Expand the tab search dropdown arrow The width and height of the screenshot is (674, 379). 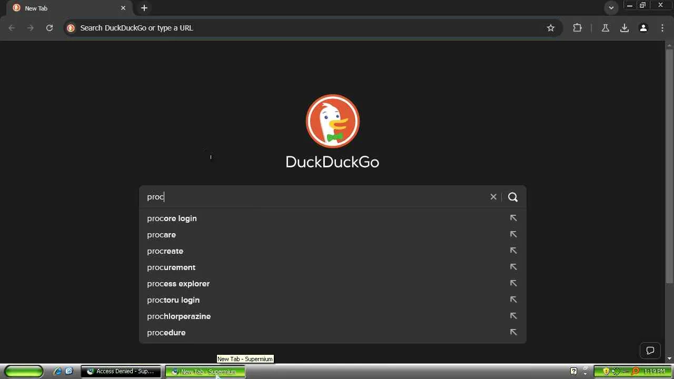click(x=611, y=8)
